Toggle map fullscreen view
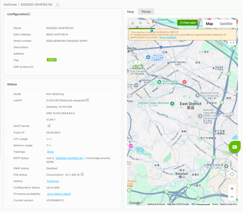Image resolution: width=243 pixels, height=212 pixels. (232, 42)
